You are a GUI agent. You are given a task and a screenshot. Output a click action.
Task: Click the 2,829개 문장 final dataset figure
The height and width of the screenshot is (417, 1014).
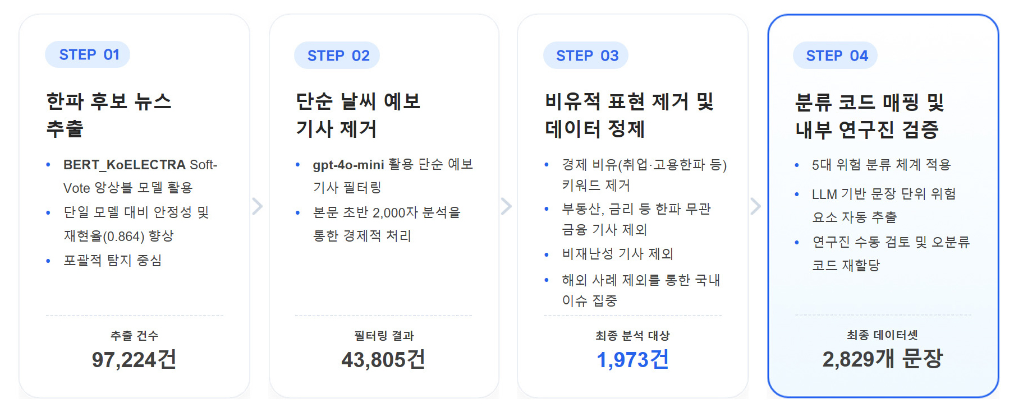[x=882, y=359]
